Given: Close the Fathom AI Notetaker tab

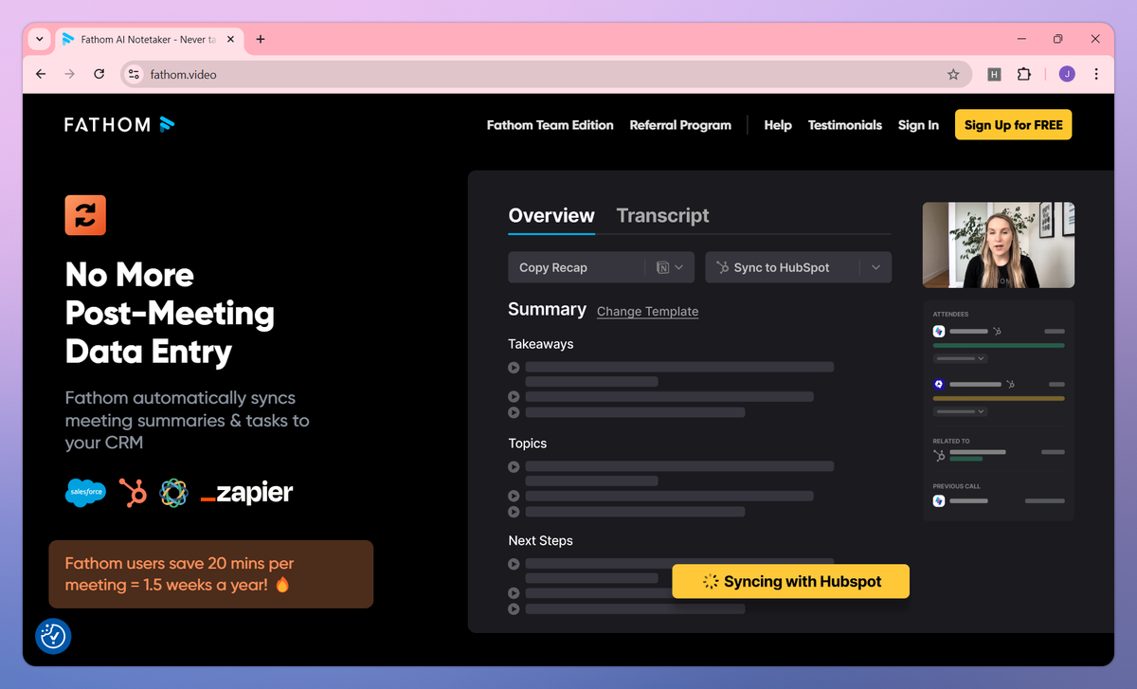Looking at the screenshot, I should point(230,39).
